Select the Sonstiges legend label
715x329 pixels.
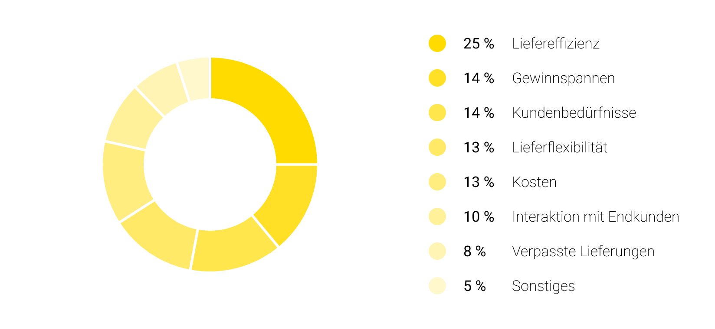[x=543, y=286]
